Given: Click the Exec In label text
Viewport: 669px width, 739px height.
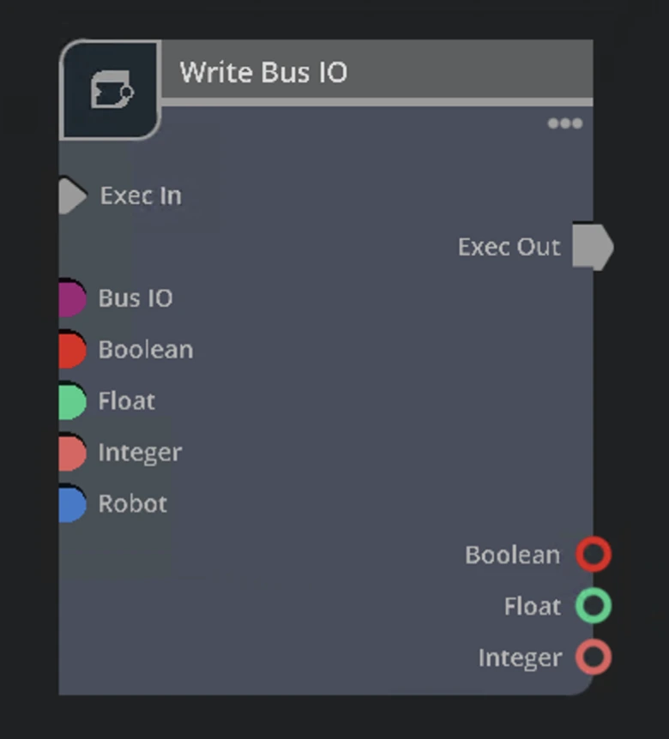Looking at the screenshot, I should click(141, 195).
